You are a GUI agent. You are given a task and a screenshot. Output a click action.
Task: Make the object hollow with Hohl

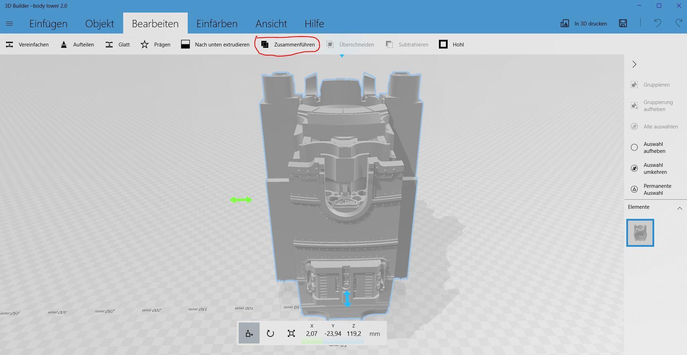coord(451,45)
